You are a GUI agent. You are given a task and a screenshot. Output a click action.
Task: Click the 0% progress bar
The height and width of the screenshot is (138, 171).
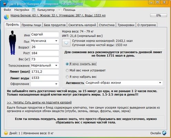pyautogui.click(x=159, y=15)
